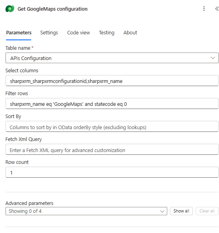Click the Filter rows input field
Image resolution: width=219 pixels, height=233 pixels.
(x=112, y=103)
